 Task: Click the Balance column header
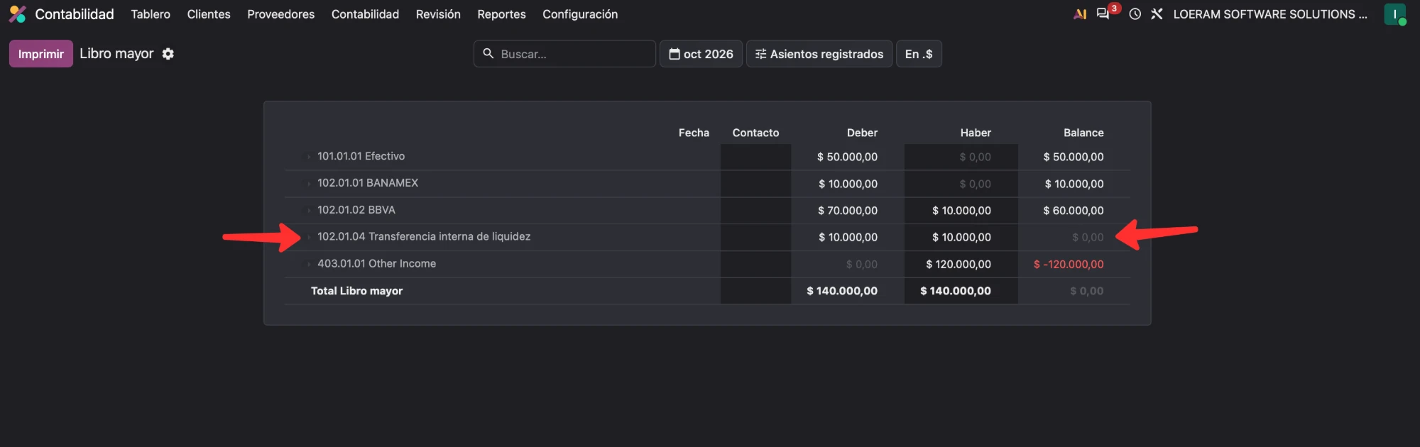click(1083, 133)
